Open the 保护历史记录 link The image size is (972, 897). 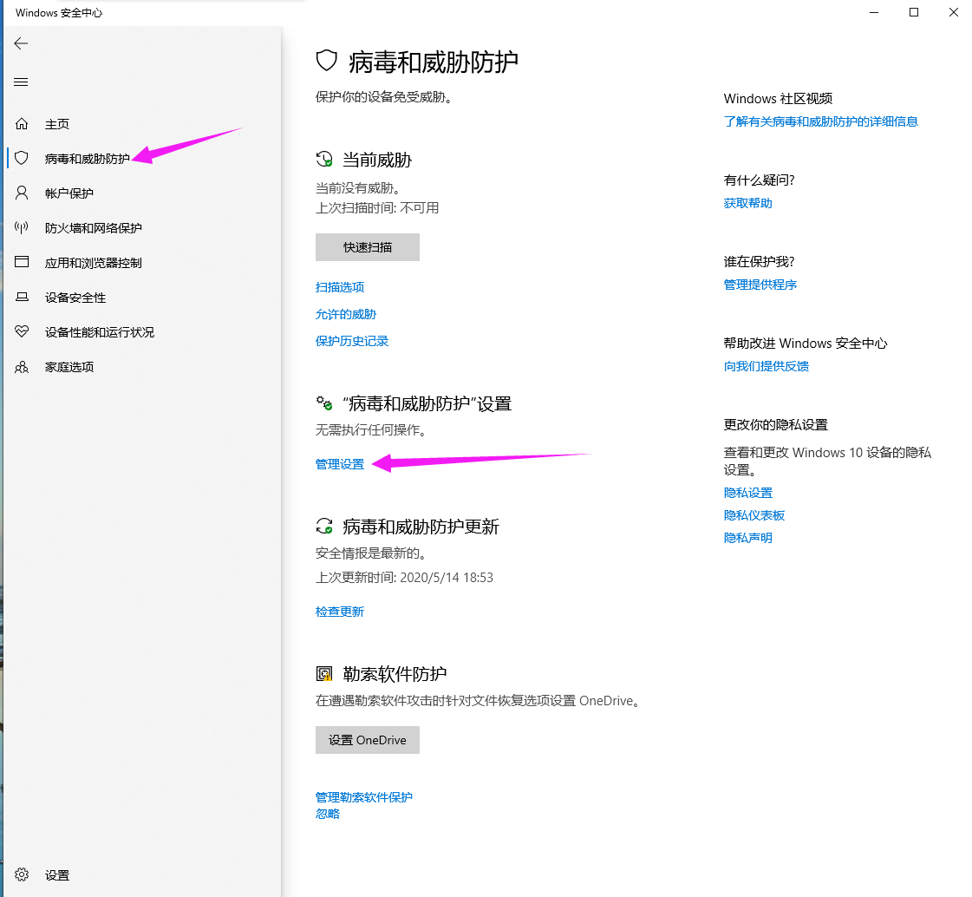[x=352, y=341]
